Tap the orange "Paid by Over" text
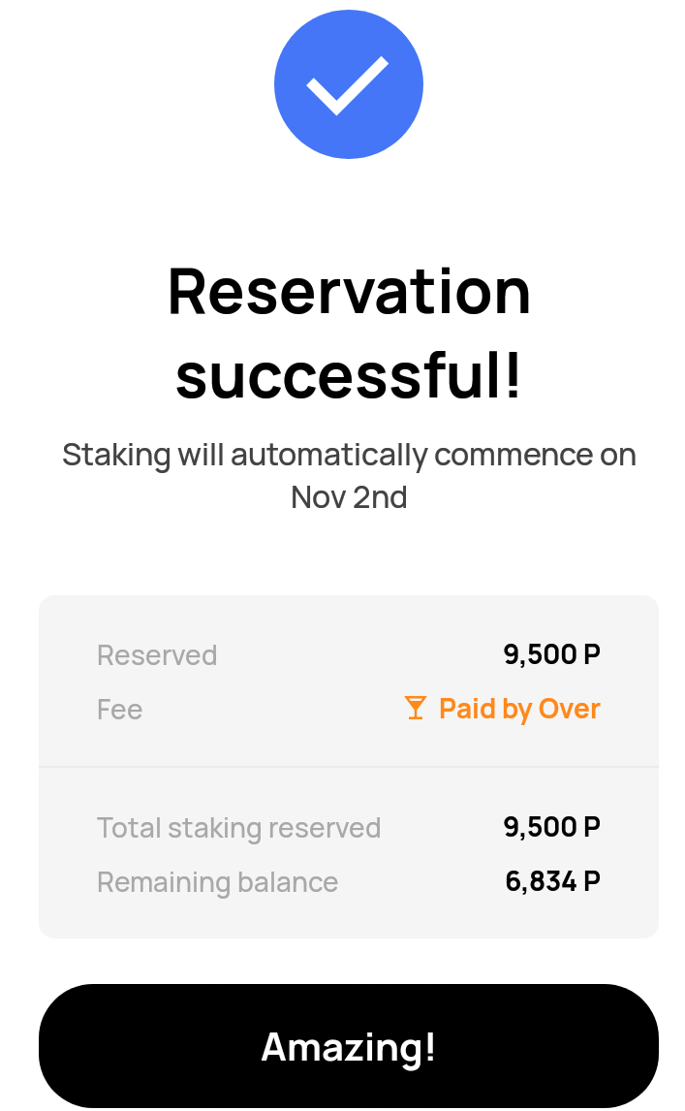The height and width of the screenshot is (1111, 685). pos(519,709)
